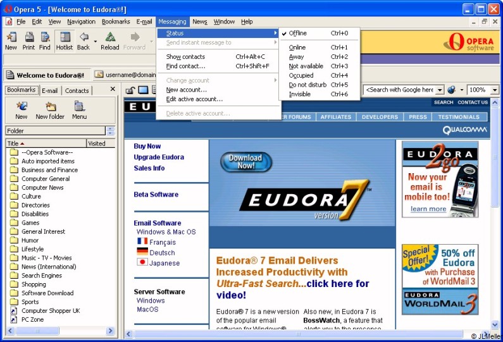Sort bookmarks by Visited column

(101, 144)
